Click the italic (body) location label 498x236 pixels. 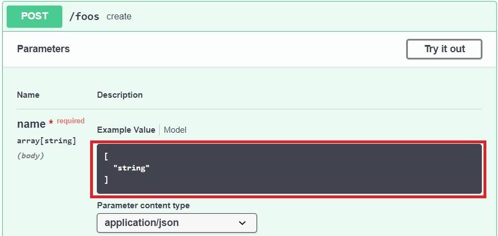click(31, 155)
